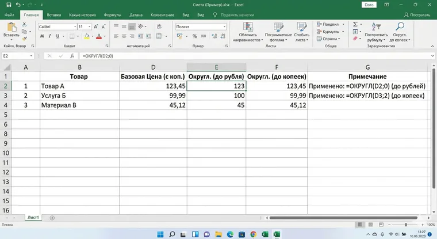Open the Файл tab
437x239 pixels.
click(x=9, y=15)
